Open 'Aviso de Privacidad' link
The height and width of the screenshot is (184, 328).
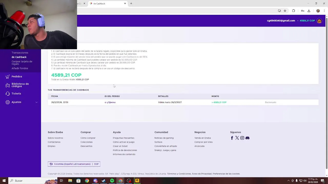point(202,174)
